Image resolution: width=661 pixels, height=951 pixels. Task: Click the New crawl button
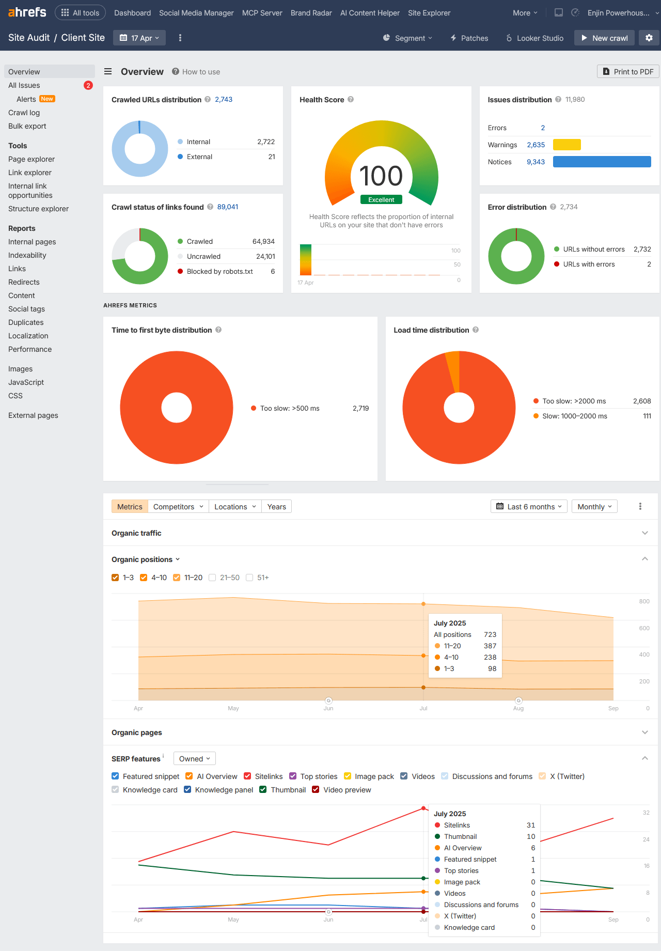604,38
